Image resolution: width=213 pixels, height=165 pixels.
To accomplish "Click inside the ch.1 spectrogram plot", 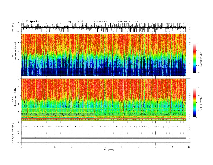I will [x=104, y=55].
